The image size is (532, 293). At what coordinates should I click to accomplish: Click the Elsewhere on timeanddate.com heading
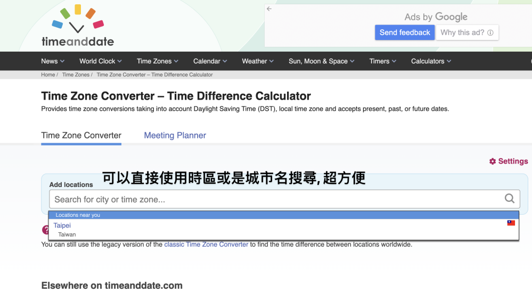pyautogui.click(x=112, y=286)
